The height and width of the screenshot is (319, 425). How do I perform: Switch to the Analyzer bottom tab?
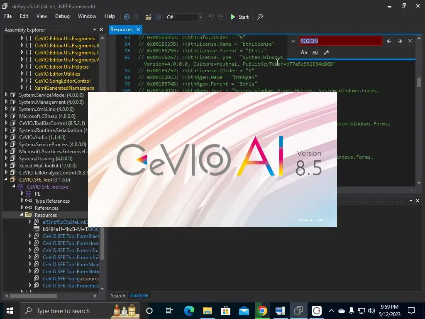click(139, 295)
